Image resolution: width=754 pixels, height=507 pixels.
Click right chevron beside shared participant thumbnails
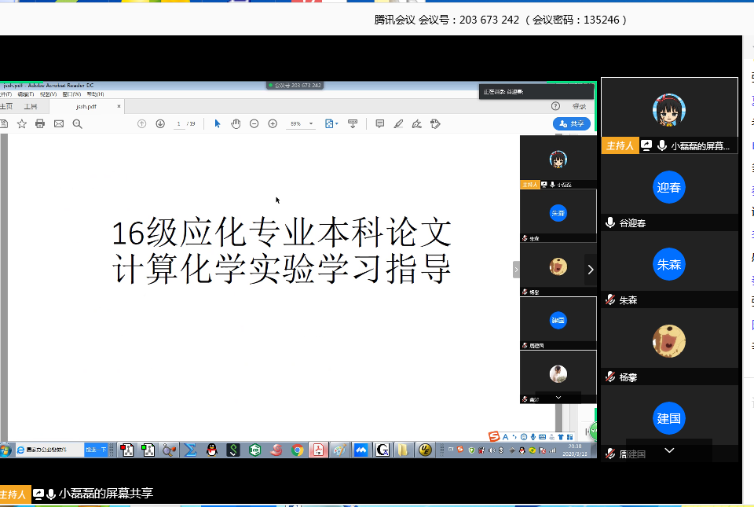591,270
